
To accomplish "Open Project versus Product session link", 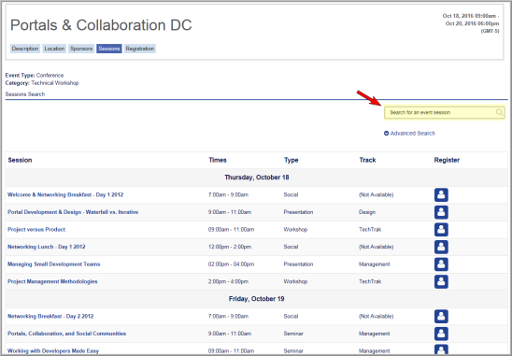I will [x=36, y=230].
